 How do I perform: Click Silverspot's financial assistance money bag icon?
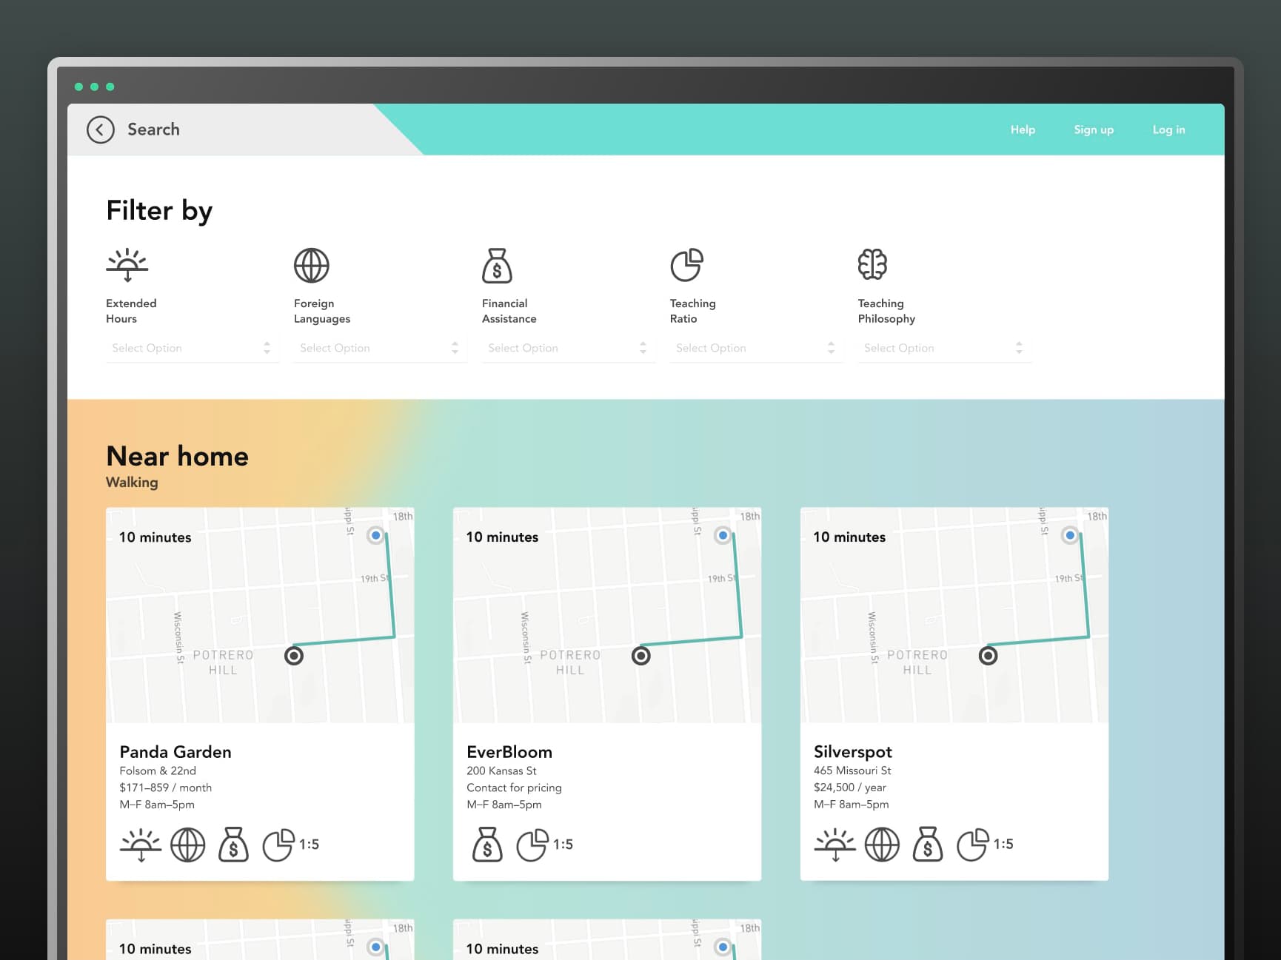point(928,845)
